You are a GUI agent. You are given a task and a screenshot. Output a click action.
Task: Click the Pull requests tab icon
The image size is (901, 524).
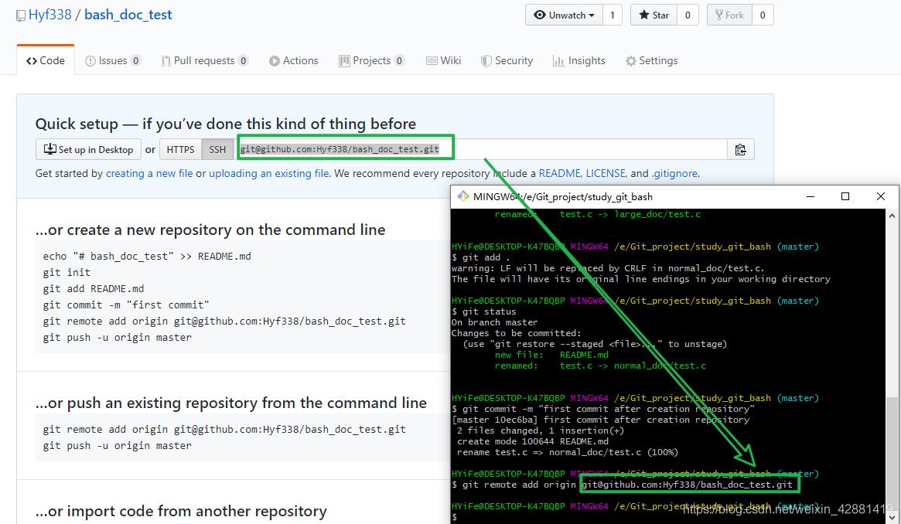tap(166, 61)
